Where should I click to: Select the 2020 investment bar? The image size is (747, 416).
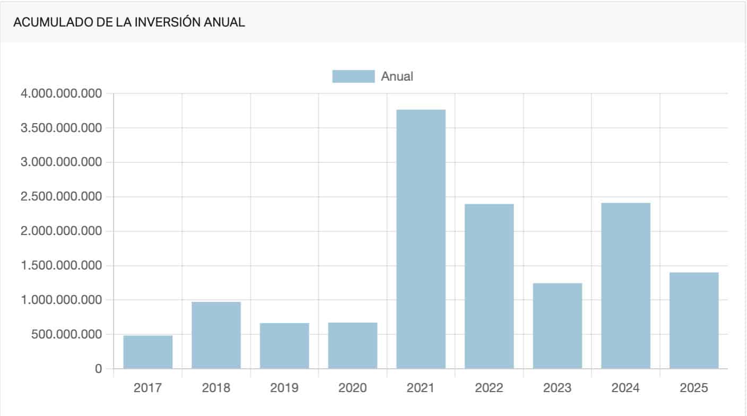click(353, 345)
